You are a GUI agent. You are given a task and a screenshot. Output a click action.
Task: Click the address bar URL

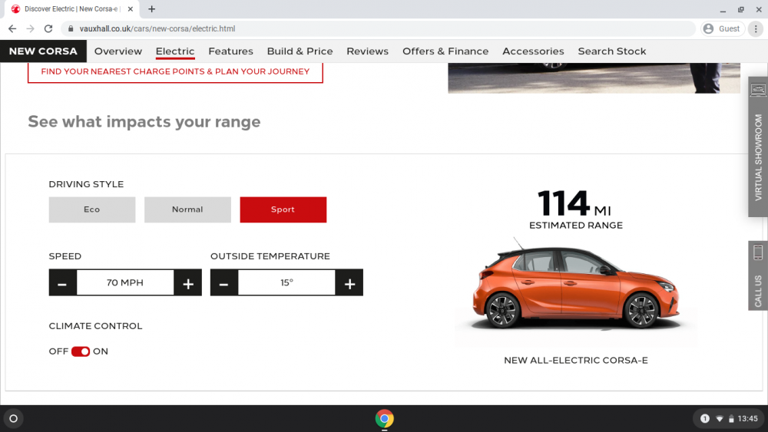pos(157,29)
